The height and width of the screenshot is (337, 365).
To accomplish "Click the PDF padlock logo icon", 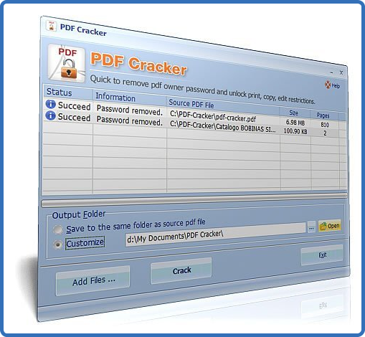I will tap(66, 64).
